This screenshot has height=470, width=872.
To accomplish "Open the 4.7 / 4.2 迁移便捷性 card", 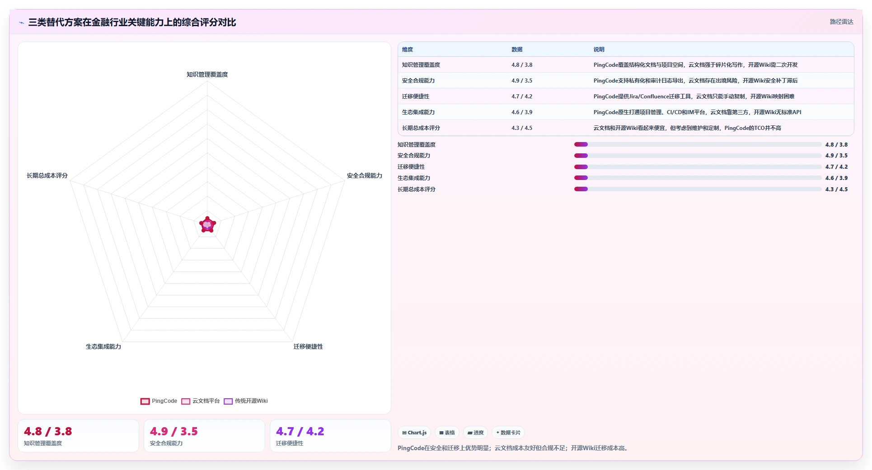I will [330, 436].
